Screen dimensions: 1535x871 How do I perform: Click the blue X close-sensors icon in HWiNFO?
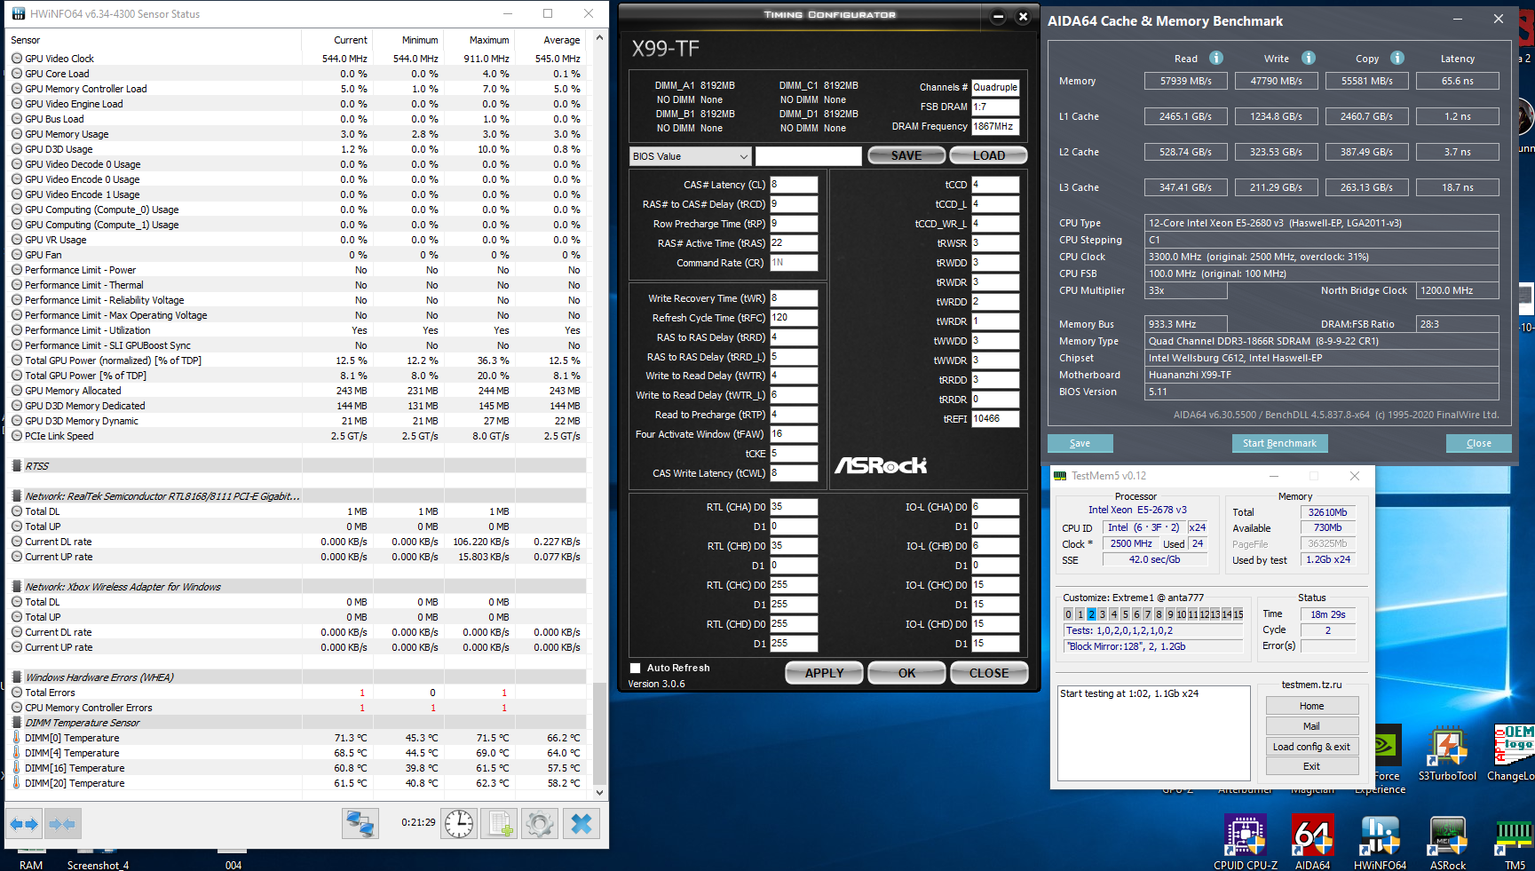[x=582, y=824]
